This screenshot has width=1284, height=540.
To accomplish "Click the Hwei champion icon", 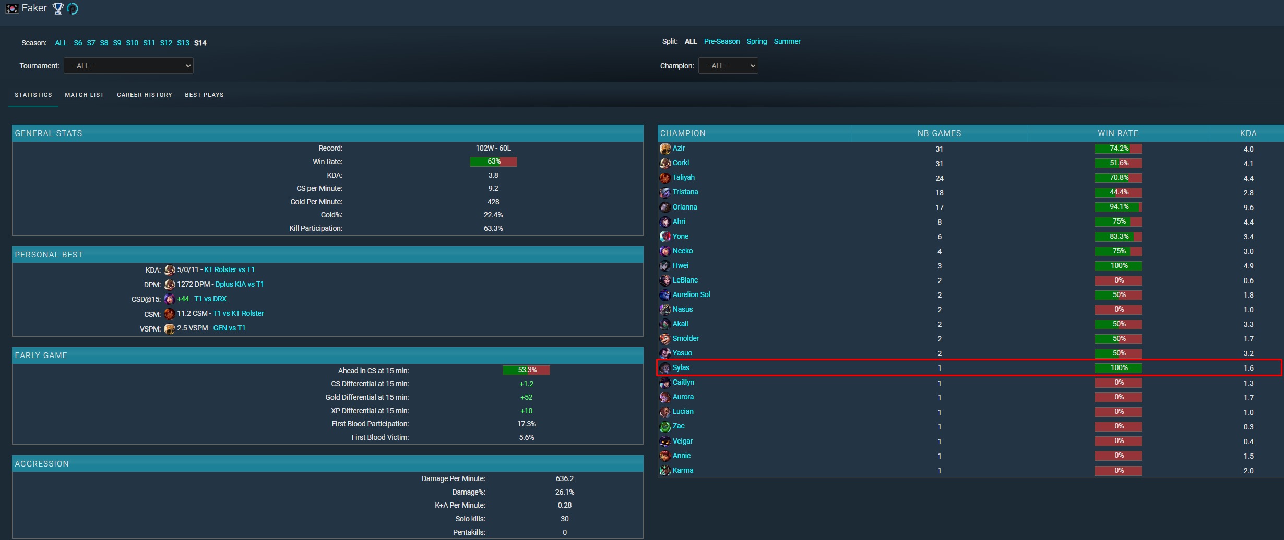I will (665, 266).
